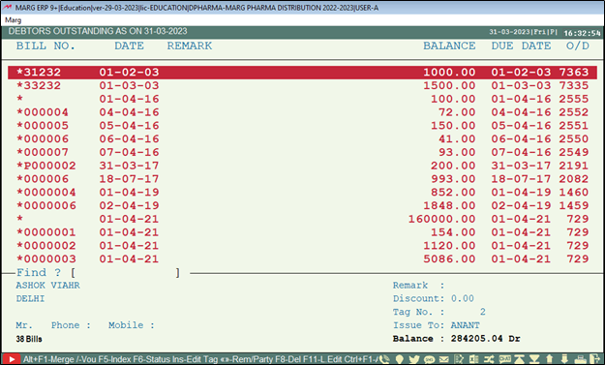Click the BALANCE column header
This screenshot has width=605, height=365.
[449, 46]
